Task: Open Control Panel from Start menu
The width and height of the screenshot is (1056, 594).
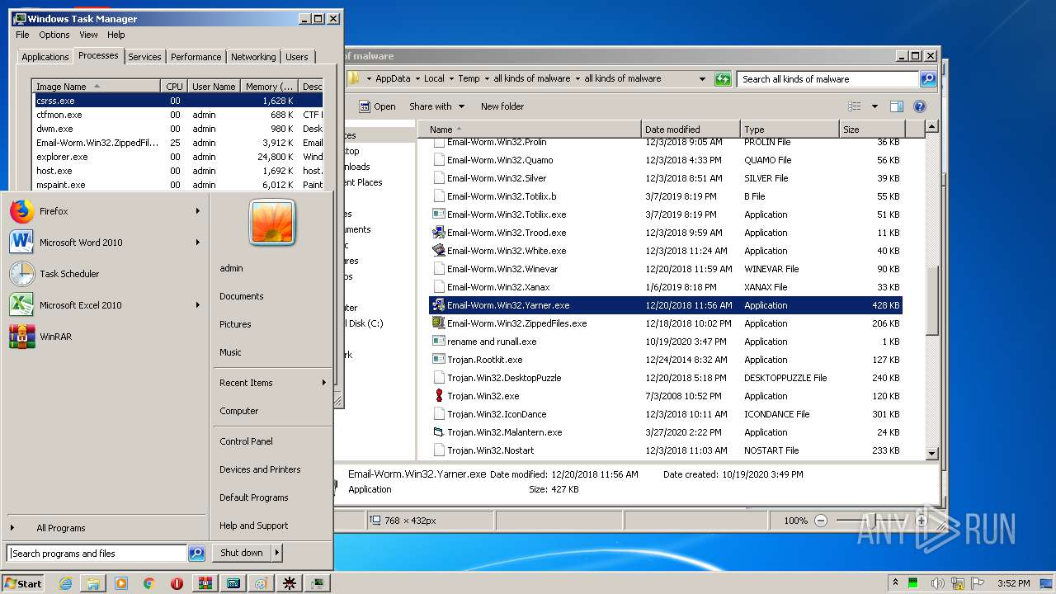Action: click(246, 441)
